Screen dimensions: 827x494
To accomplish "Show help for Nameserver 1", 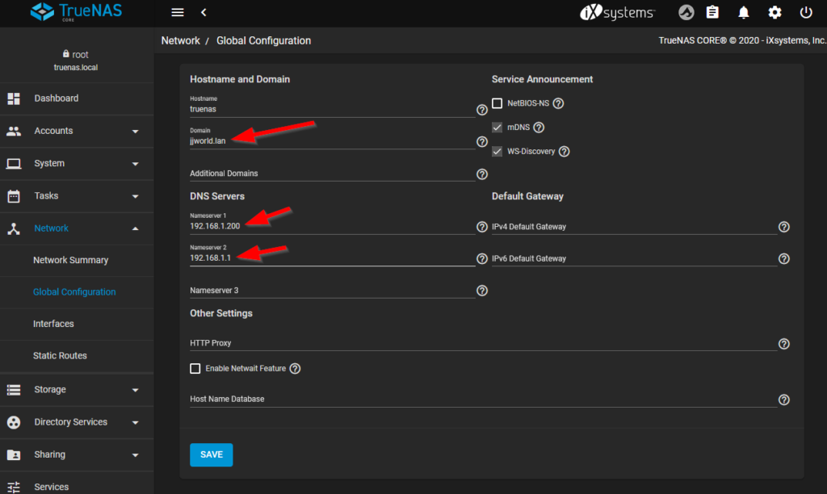I will click(x=482, y=227).
